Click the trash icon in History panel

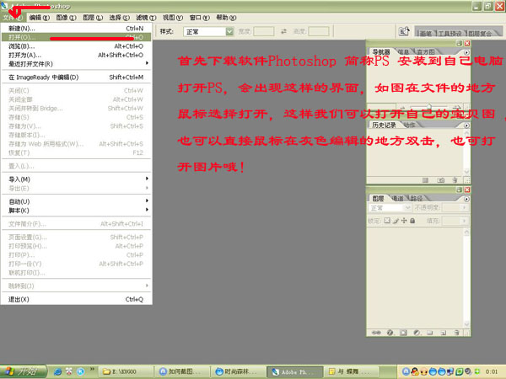pos(455,180)
